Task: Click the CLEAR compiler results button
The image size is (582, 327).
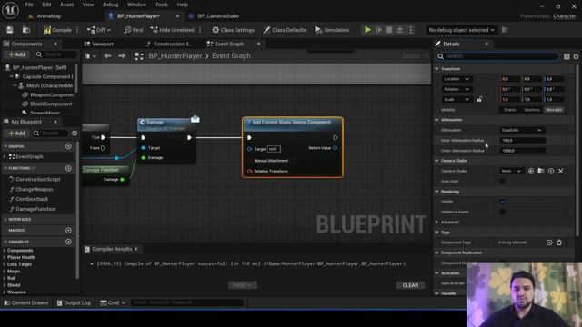Action: point(410,285)
